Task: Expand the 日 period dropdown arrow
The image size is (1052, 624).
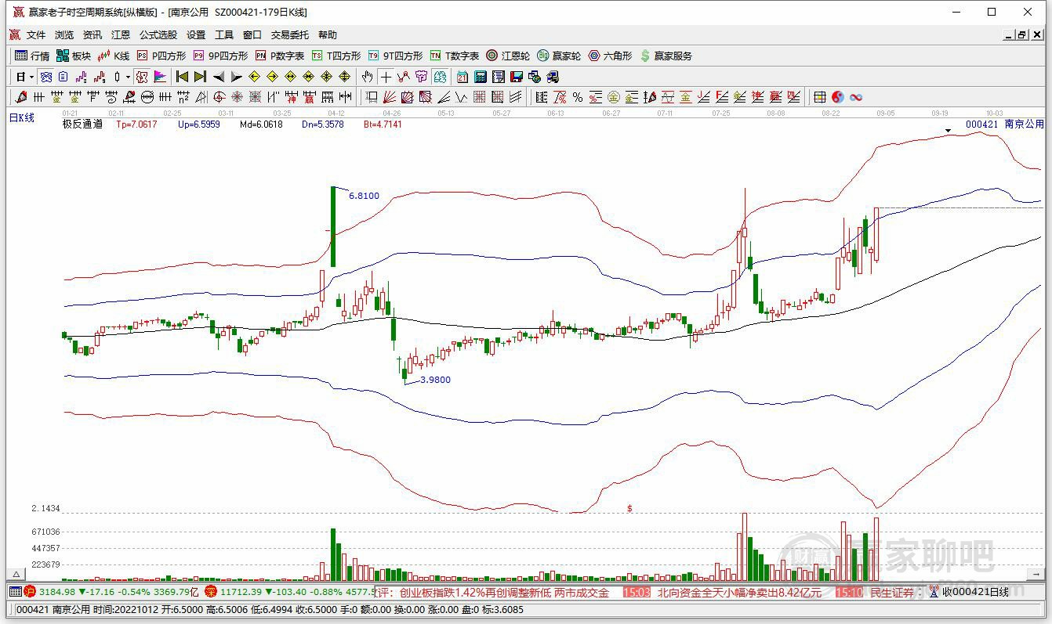Action: pyautogui.click(x=31, y=77)
